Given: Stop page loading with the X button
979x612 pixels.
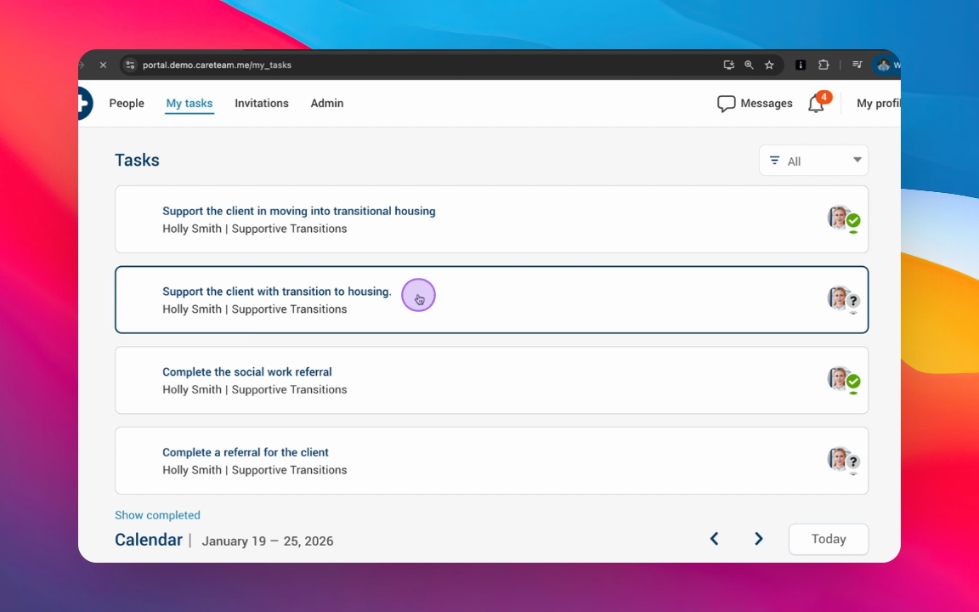Looking at the screenshot, I should (x=102, y=65).
